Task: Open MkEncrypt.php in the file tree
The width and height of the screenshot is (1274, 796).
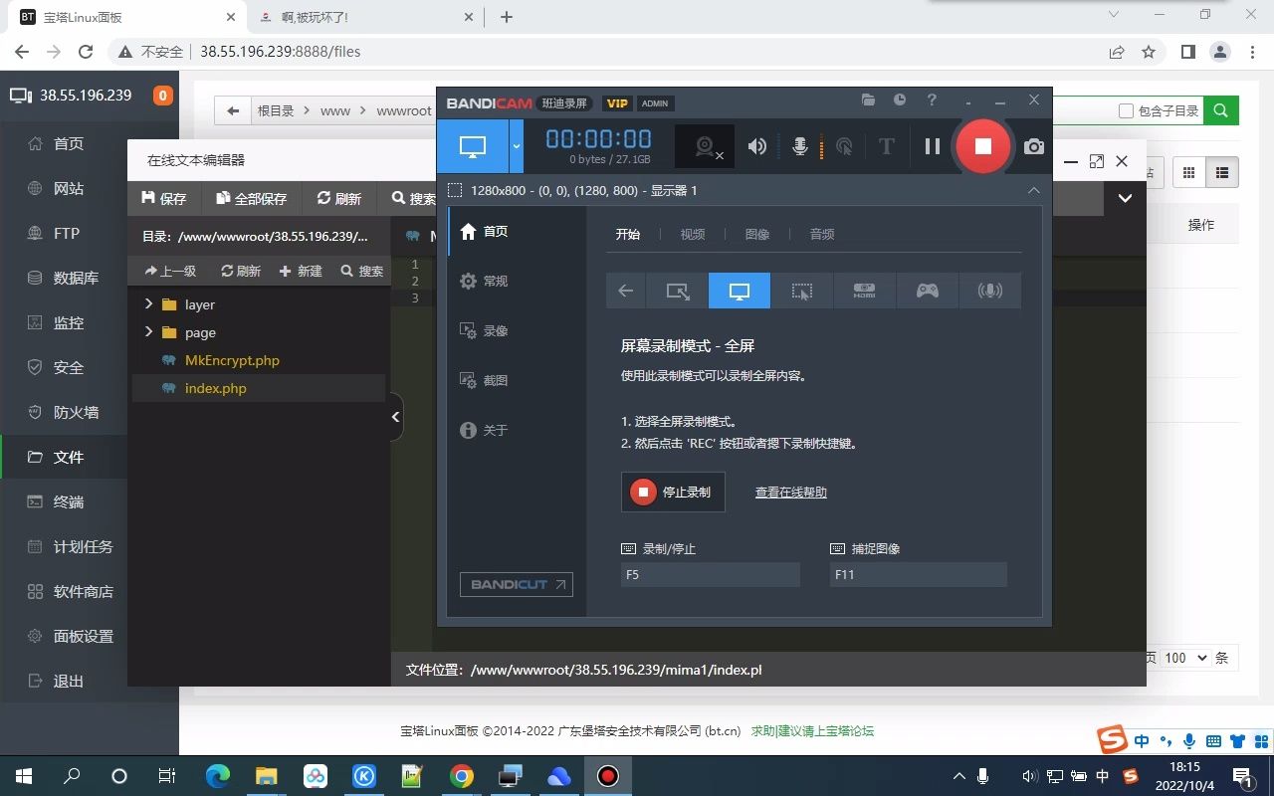Action: point(232,360)
